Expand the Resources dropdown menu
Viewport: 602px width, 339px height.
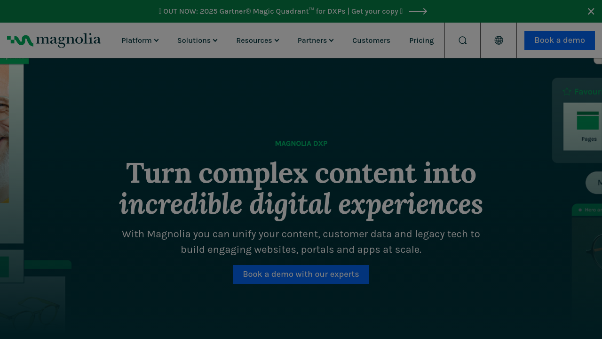point(257,40)
